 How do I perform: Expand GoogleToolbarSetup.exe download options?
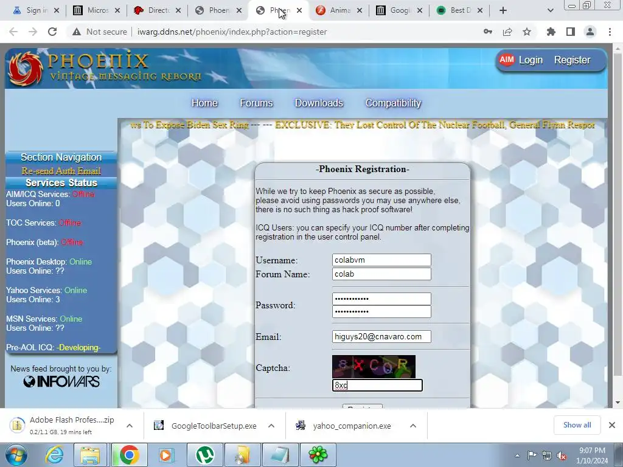tap(271, 426)
